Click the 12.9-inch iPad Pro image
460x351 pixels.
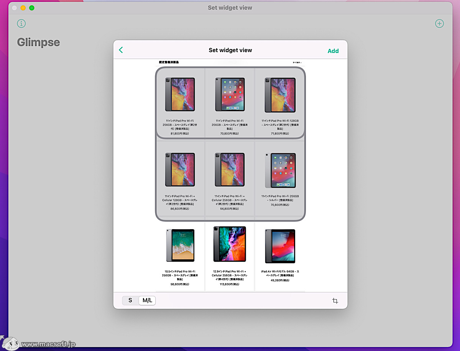pyautogui.click(x=230, y=244)
